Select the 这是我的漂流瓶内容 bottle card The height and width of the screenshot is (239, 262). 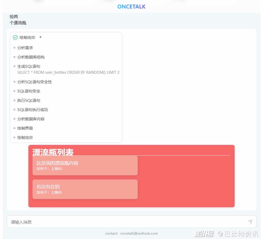pyautogui.click(x=85, y=165)
